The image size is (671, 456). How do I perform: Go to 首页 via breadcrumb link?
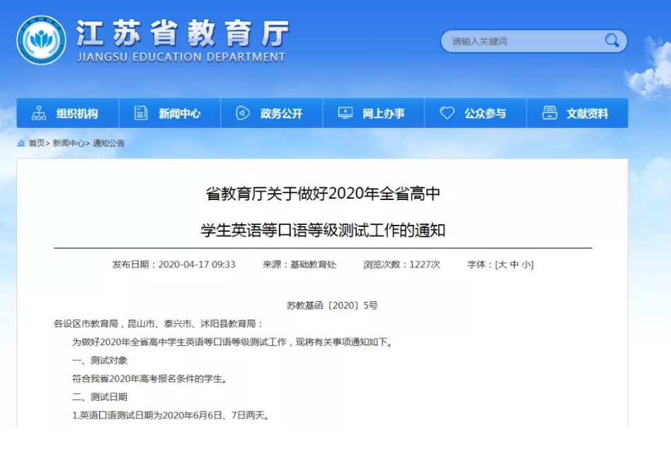pyautogui.click(x=36, y=144)
